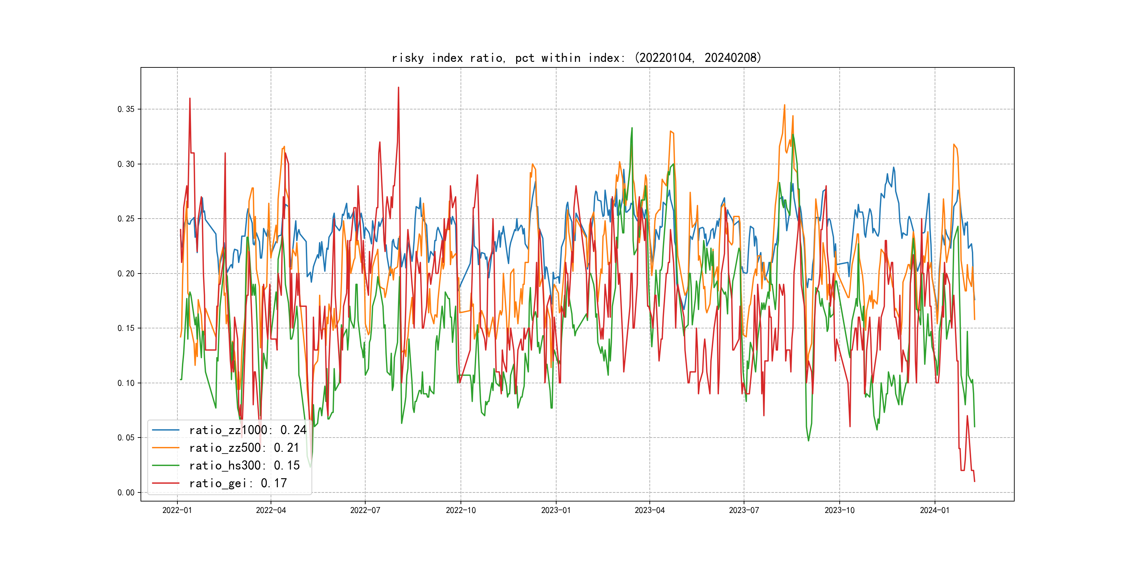
Task: Select the 'ratio_gei: 0.17' legend label
Action: pos(238,483)
